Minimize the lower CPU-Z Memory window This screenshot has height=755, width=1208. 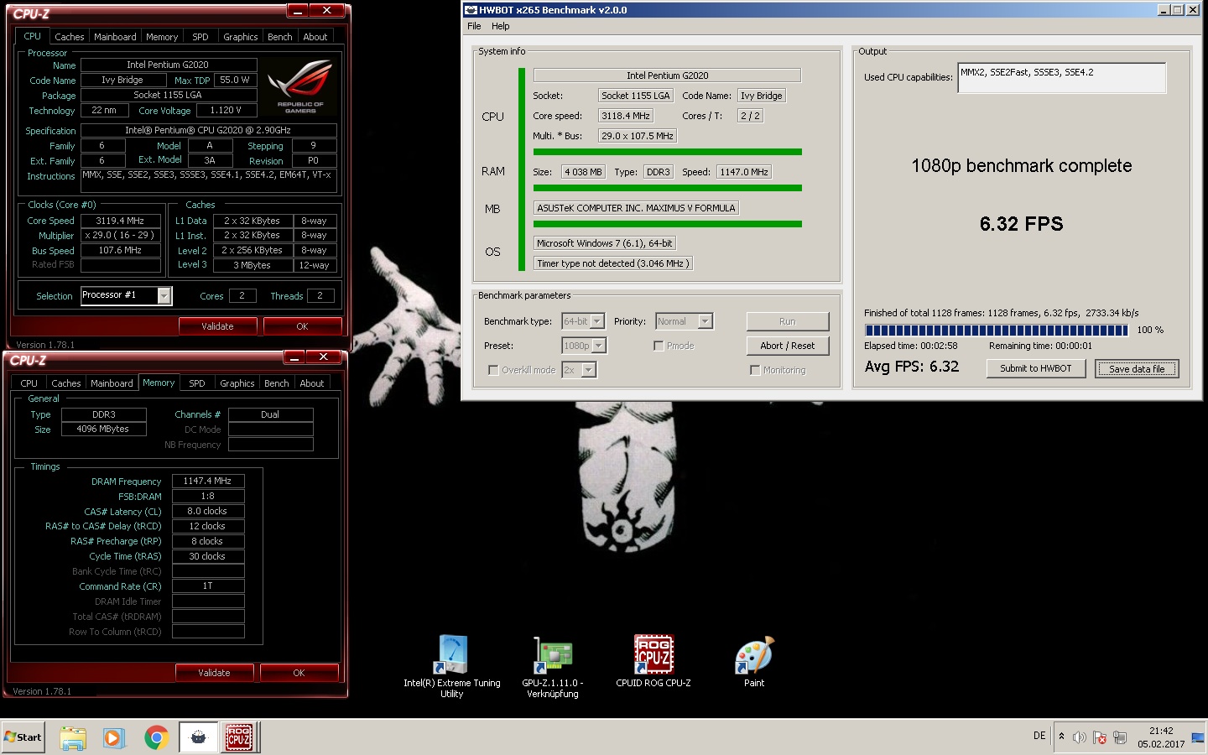[x=295, y=357]
